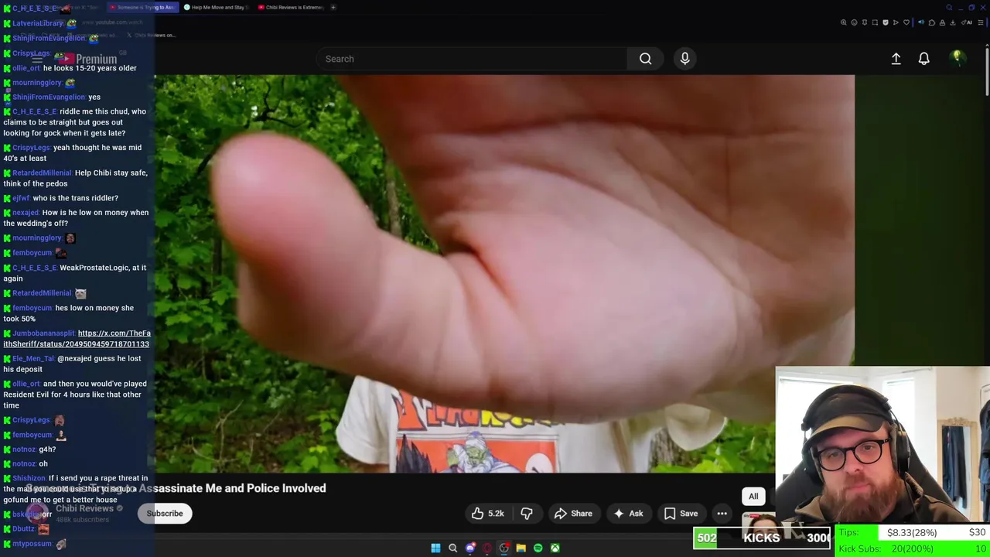Click chat username ejfwf
This screenshot has height=557, width=990.
tap(21, 198)
